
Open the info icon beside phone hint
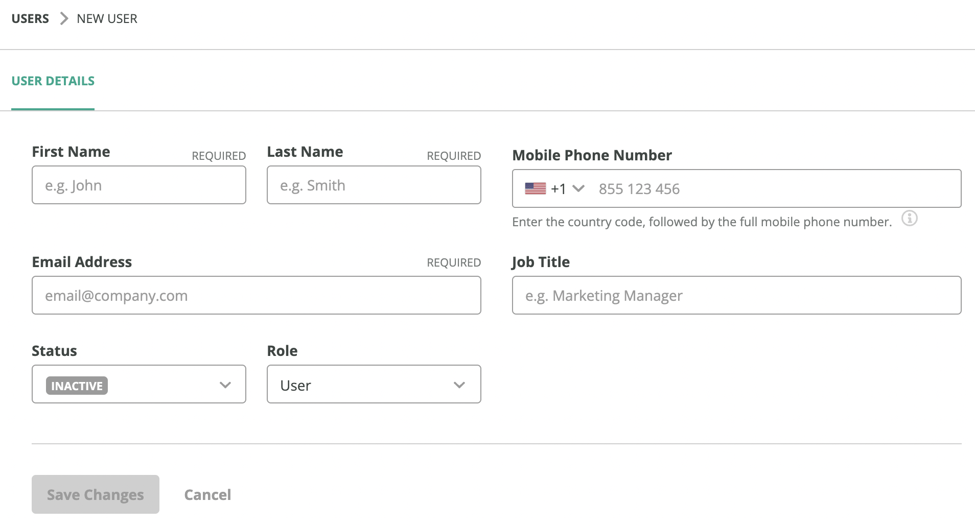click(x=909, y=219)
